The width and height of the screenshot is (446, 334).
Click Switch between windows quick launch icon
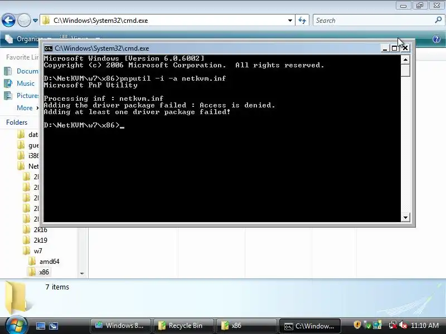coord(54,326)
